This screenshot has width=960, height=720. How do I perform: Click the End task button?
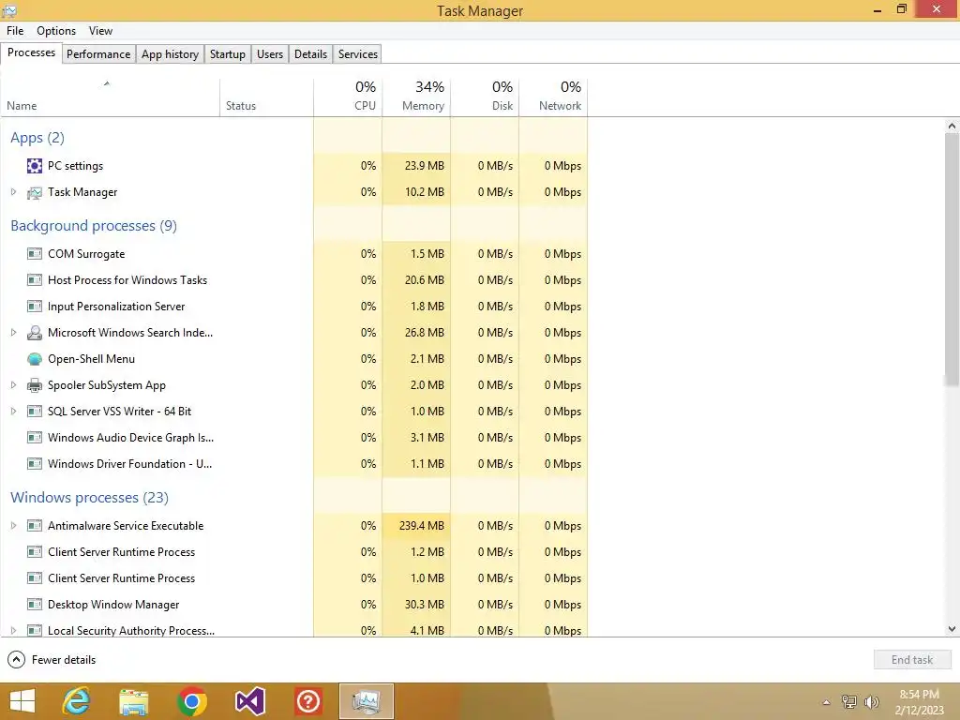click(912, 659)
